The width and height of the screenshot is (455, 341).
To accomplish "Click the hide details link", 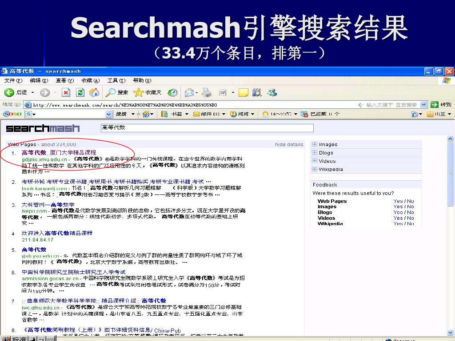I will click(289, 144).
